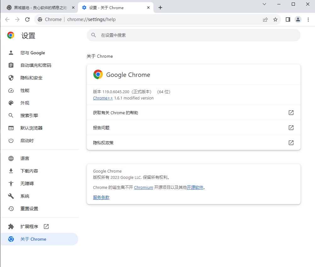Open 默认浏览器 settings section
The height and width of the screenshot is (267, 315).
pos(39,128)
